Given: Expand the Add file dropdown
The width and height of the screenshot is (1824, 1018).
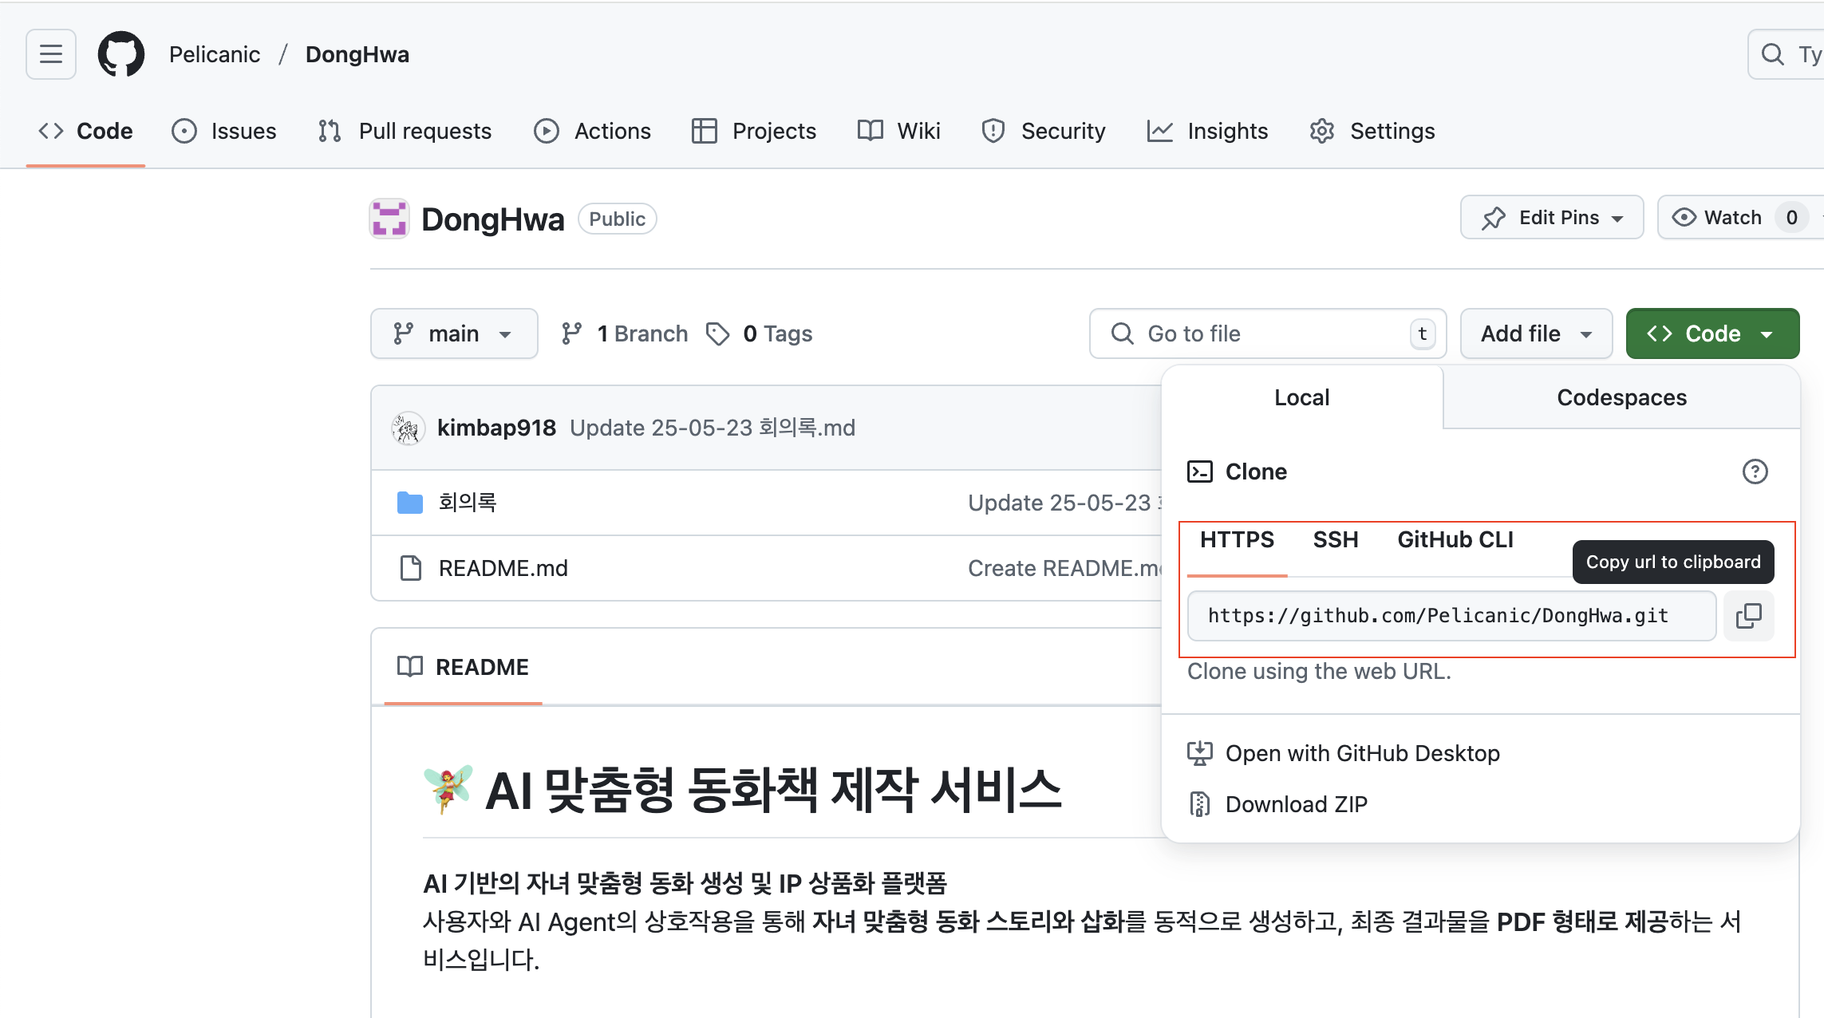Looking at the screenshot, I should [x=1536, y=333].
